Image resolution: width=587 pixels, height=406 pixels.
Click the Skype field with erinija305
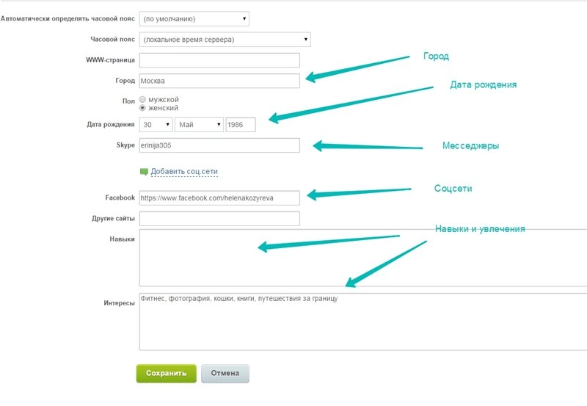point(219,145)
